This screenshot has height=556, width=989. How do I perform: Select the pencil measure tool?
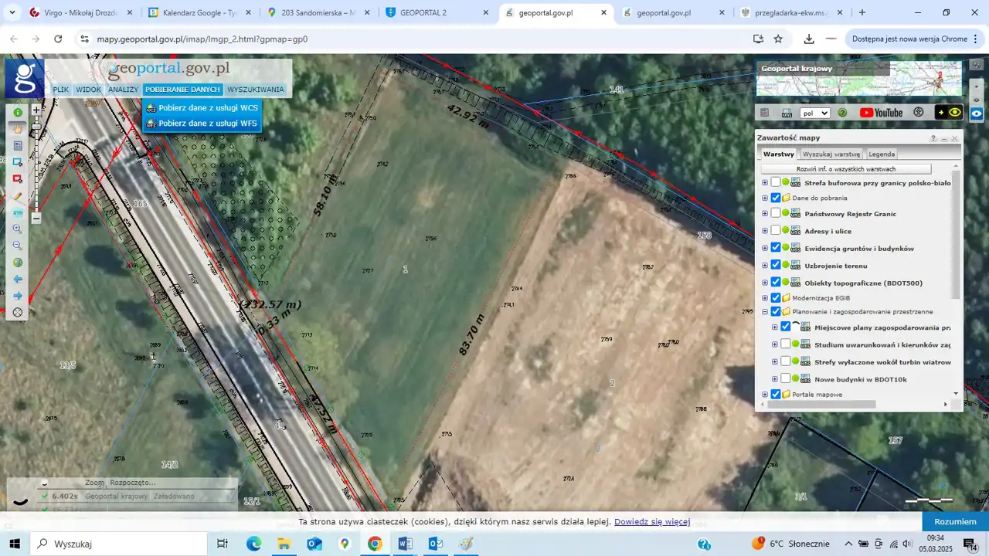(x=17, y=196)
